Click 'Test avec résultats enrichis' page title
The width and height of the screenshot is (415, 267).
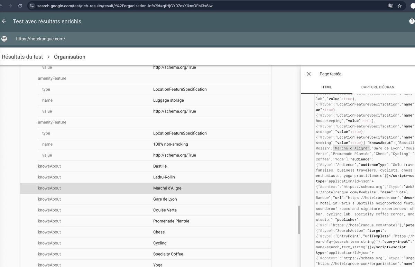coord(47,21)
